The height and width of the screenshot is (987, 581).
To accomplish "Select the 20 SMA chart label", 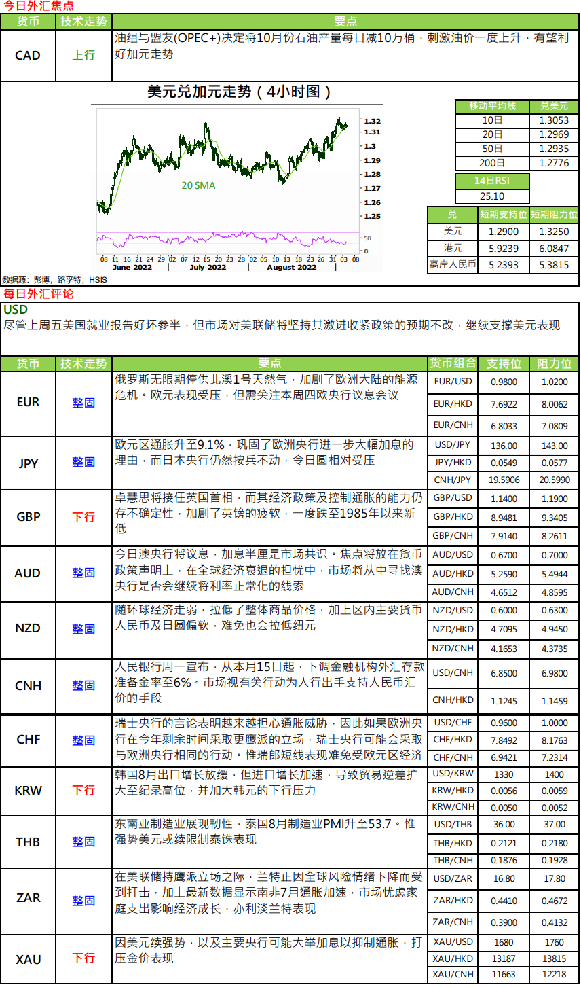I will pyautogui.click(x=198, y=185).
